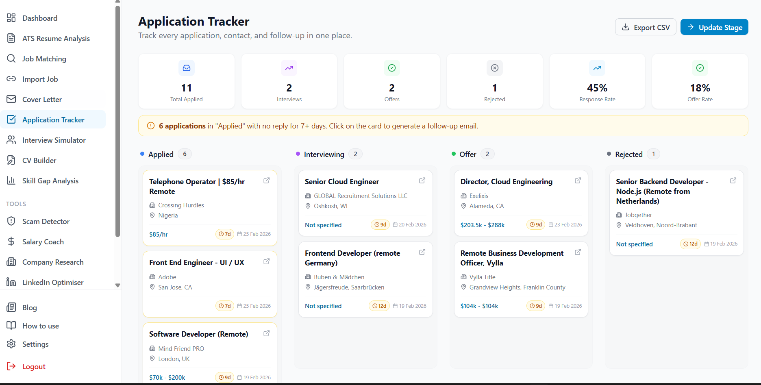
Task: Select the Applied column header
Action: tap(161, 154)
